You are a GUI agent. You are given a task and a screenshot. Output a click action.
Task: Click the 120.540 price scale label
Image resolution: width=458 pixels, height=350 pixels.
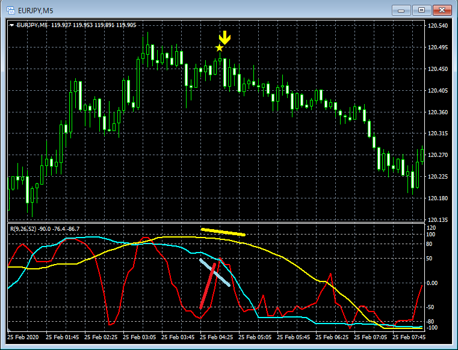438,26
